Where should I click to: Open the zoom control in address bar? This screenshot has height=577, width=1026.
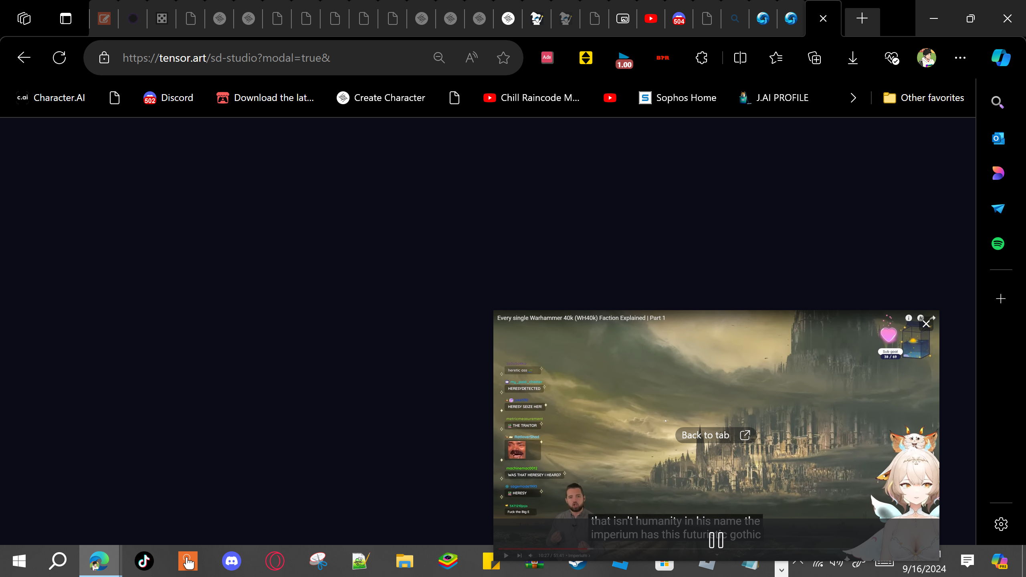pyautogui.click(x=439, y=58)
